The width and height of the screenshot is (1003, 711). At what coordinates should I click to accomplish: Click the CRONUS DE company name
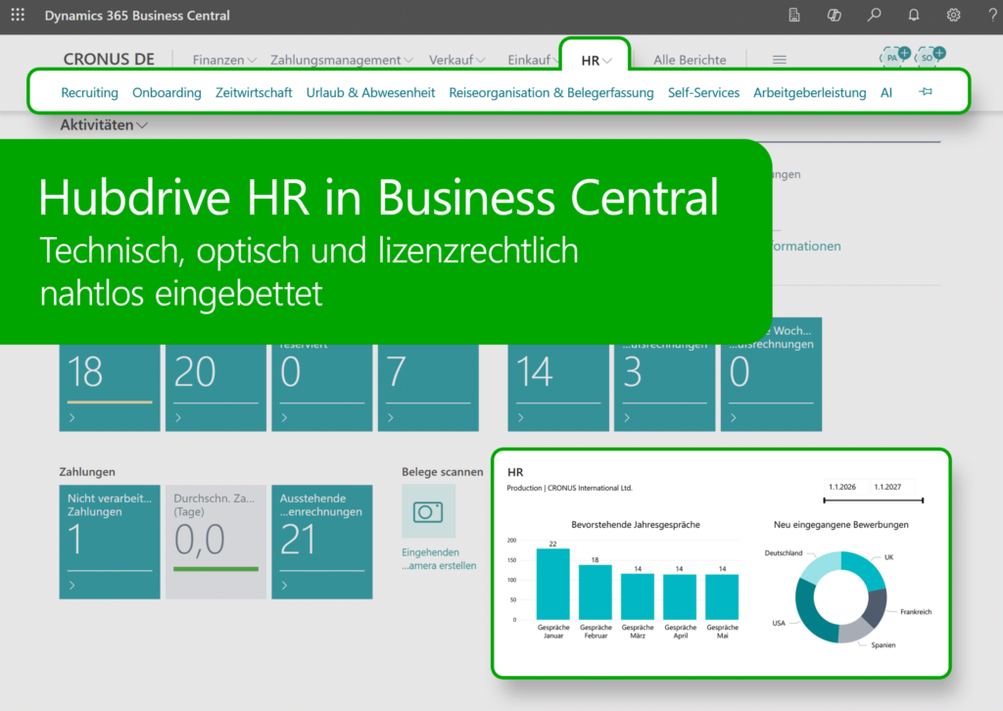point(109,60)
